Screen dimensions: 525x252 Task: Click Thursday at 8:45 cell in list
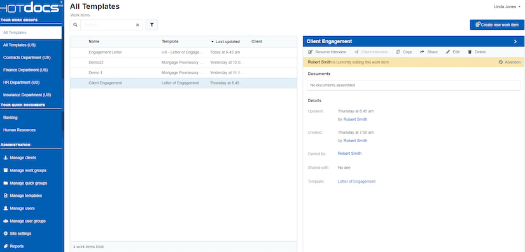(227, 83)
